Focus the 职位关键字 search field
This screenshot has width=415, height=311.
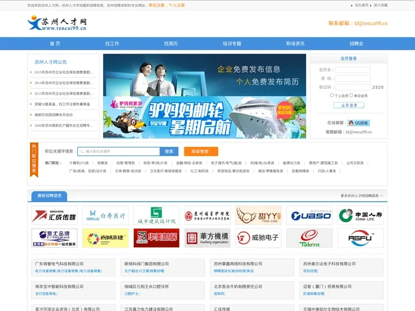[119, 151]
